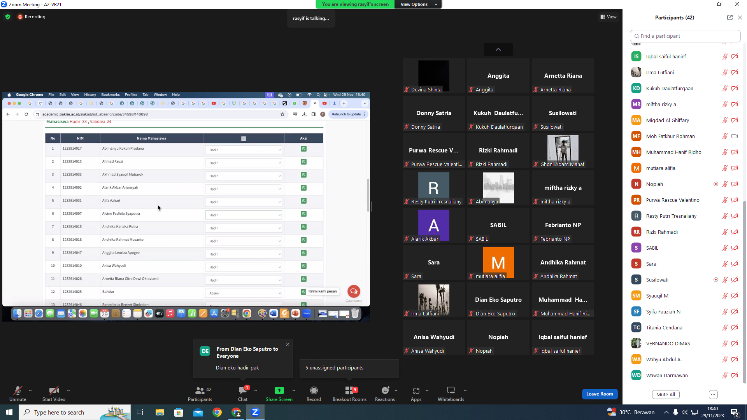The image size is (747, 420).
Task: Open Breakout Rooms
Action: [x=349, y=394]
